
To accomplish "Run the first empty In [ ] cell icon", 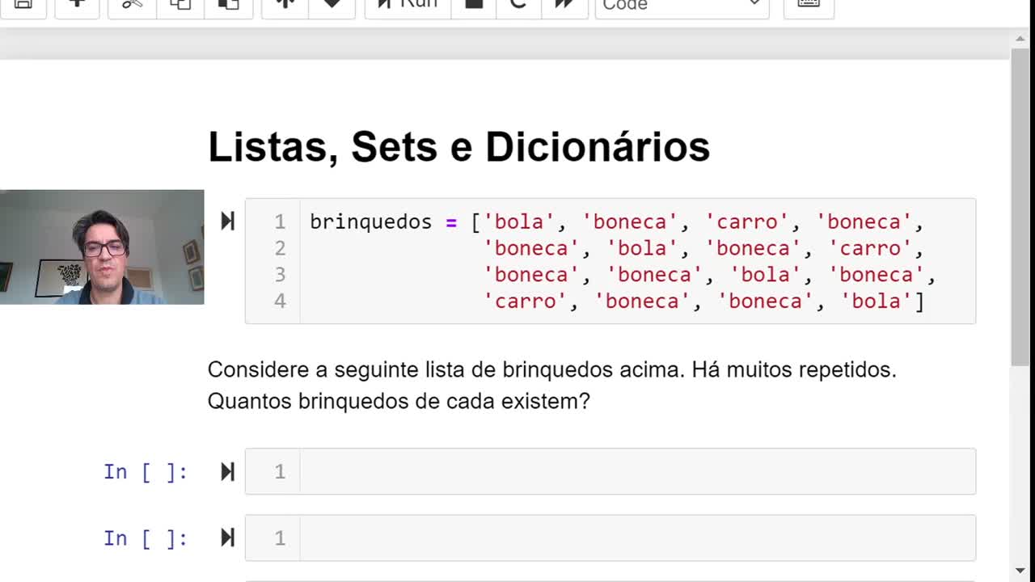I will click(227, 471).
